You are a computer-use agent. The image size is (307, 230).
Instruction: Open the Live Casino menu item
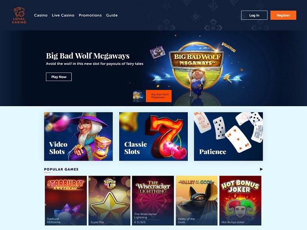coord(63,15)
